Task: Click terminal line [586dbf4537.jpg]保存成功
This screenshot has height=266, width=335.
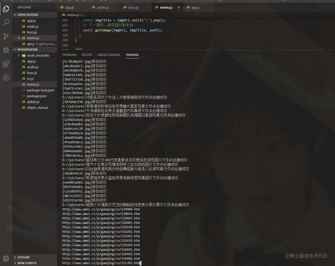Action: (84, 174)
